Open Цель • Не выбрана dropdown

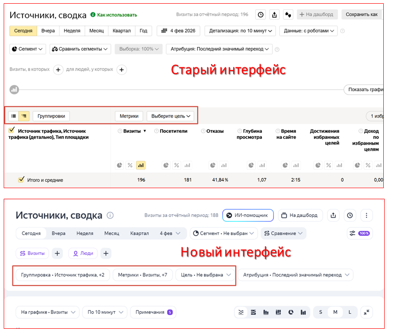pos(206,275)
